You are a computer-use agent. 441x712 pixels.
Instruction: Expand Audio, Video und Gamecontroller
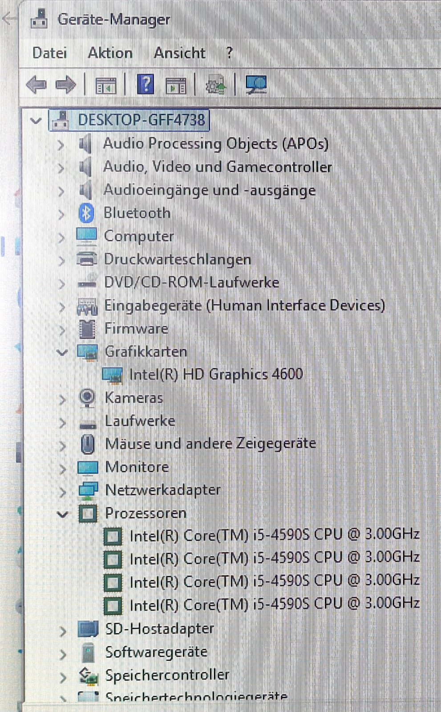pyautogui.click(x=61, y=168)
